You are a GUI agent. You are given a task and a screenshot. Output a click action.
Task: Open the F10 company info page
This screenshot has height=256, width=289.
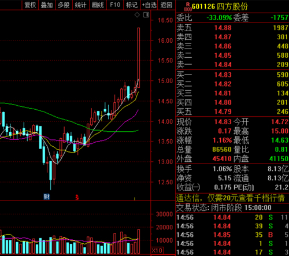click(x=115, y=5)
